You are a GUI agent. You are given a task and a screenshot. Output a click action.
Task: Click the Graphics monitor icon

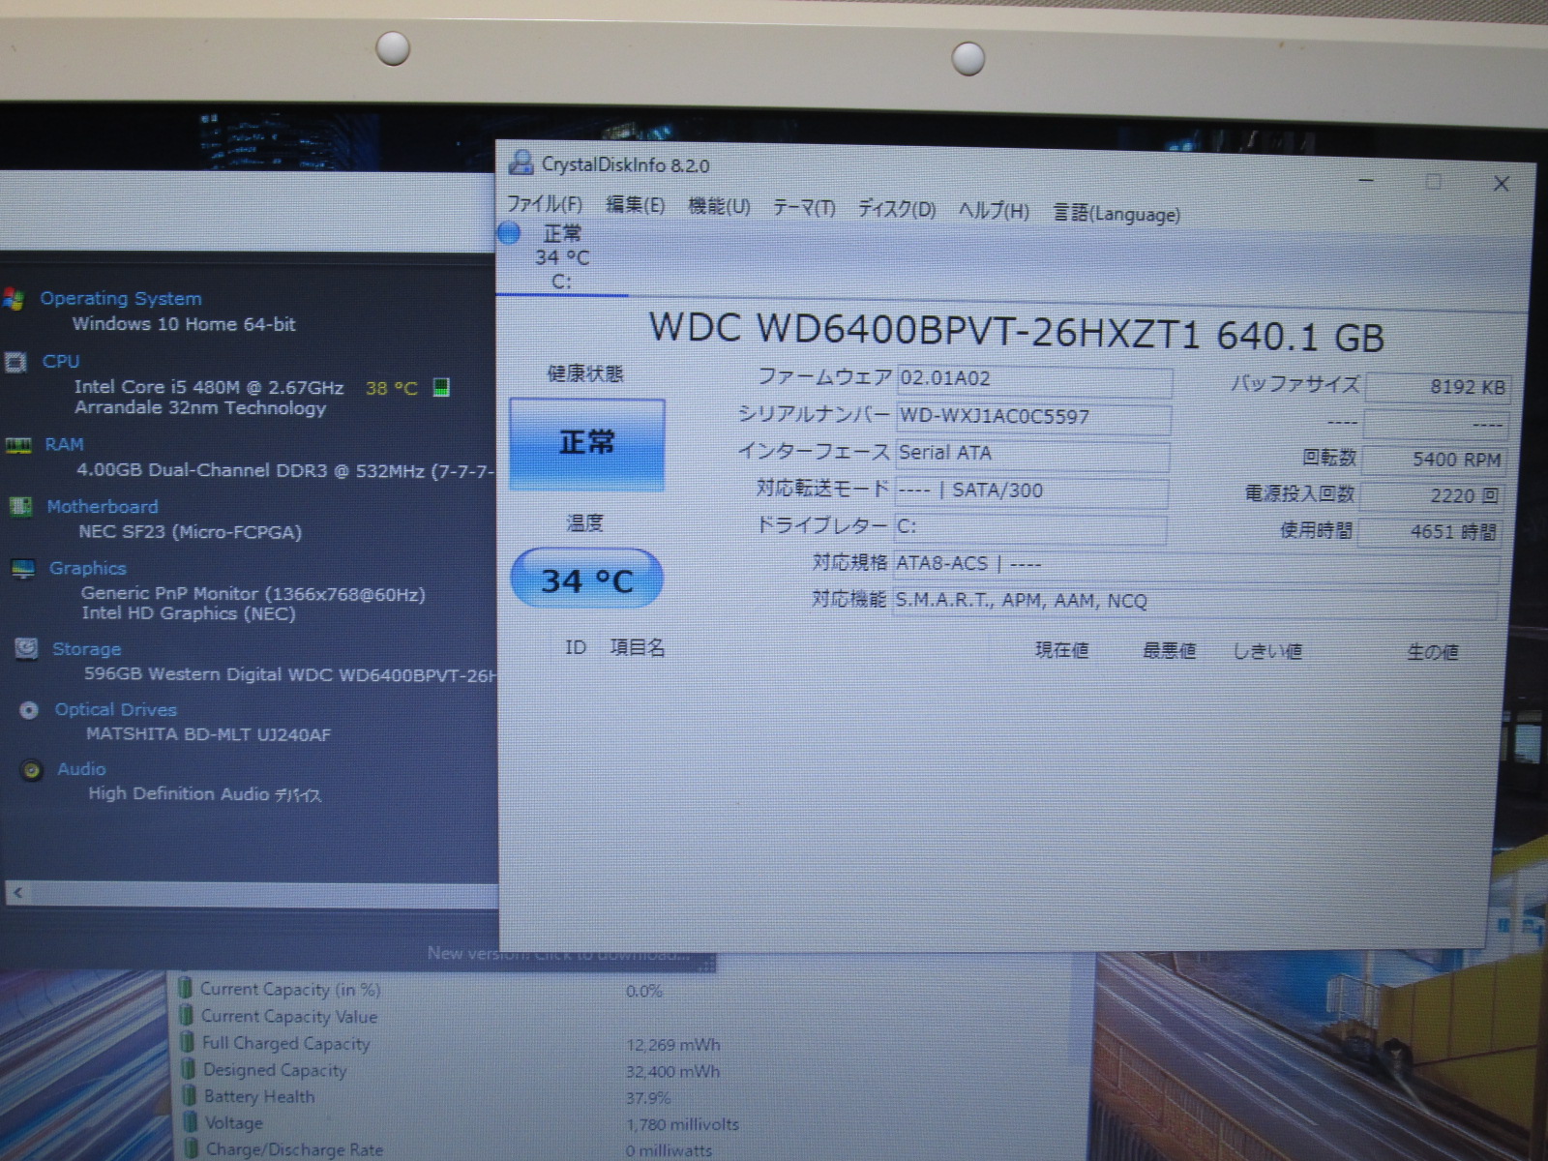pos(23,569)
